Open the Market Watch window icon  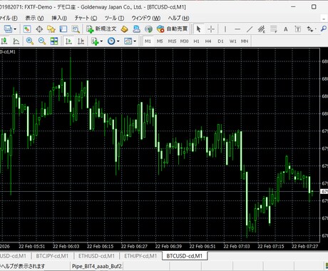pyautogui.click(x=27, y=29)
